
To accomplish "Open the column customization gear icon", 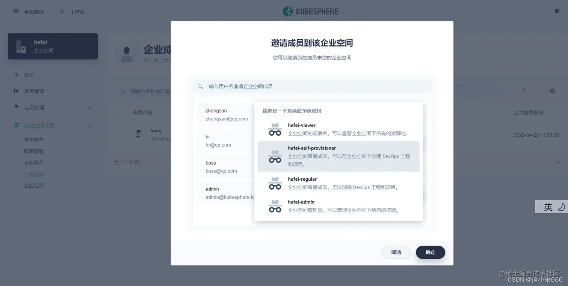I will click(x=551, y=90).
